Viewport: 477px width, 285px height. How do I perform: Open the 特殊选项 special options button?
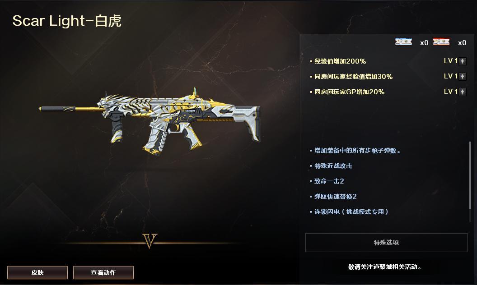tap(386, 243)
